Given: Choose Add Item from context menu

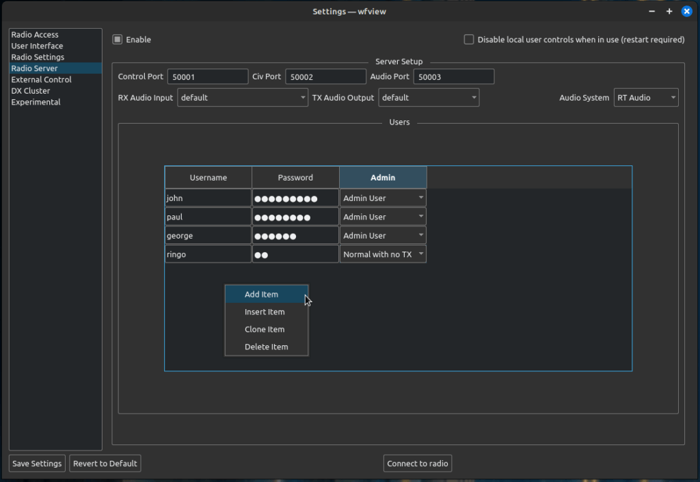Looking at the screenshot, I should pyautogui.click(x=267, y=294).
